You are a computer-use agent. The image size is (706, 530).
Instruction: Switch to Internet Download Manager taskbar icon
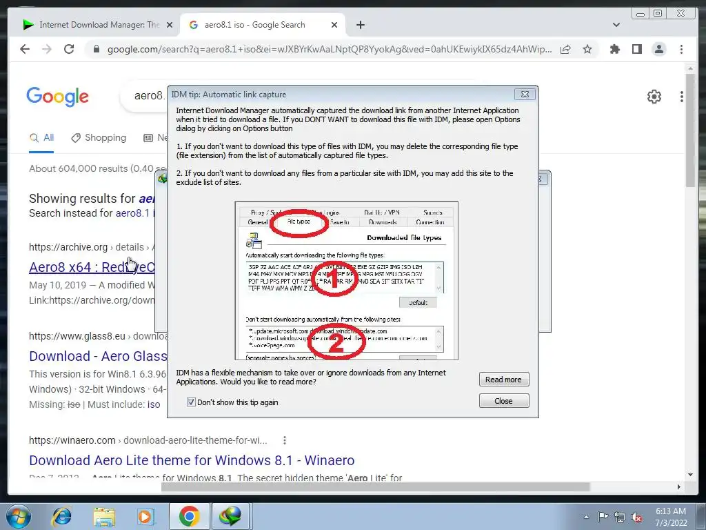click(x=230, y=516)
